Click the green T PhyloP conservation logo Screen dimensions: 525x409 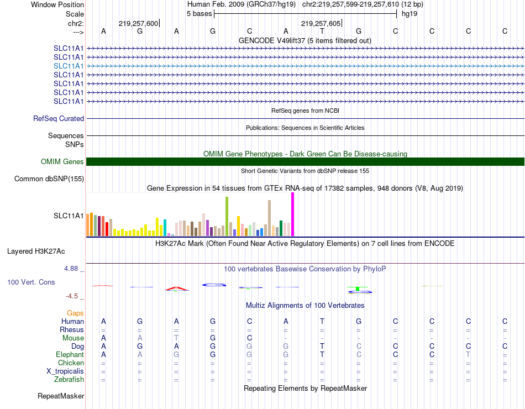[x=358, y=289]
